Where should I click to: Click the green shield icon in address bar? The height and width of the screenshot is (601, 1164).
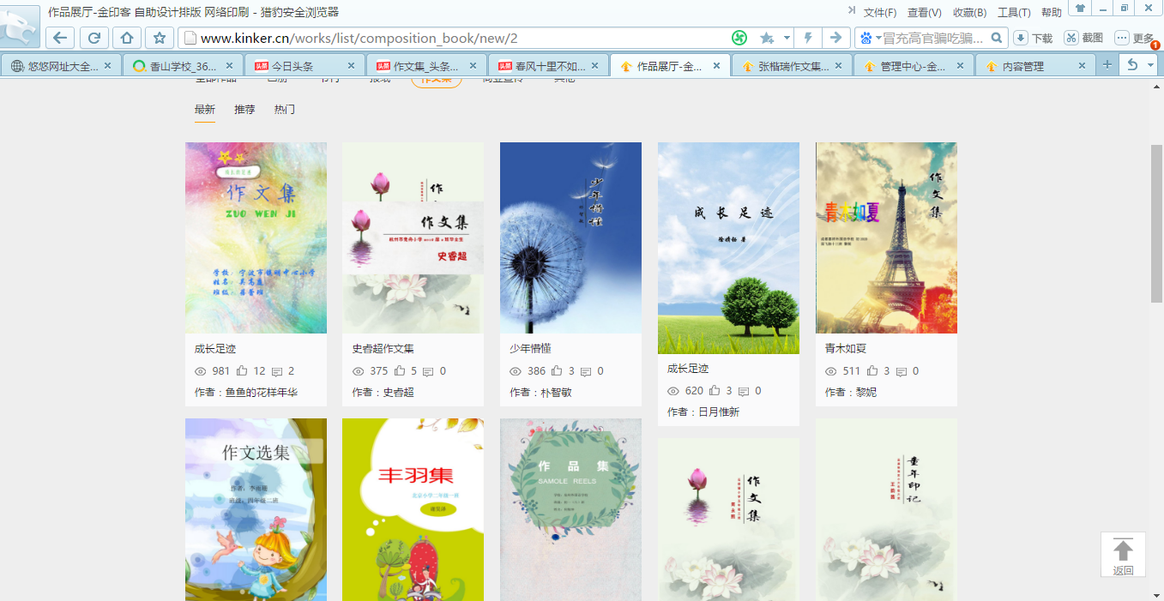coord(739,38)
